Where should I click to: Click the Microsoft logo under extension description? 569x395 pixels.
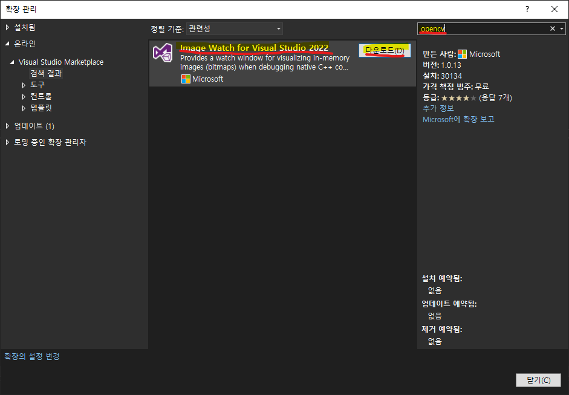pyautogui.click(x=186, y=79)
